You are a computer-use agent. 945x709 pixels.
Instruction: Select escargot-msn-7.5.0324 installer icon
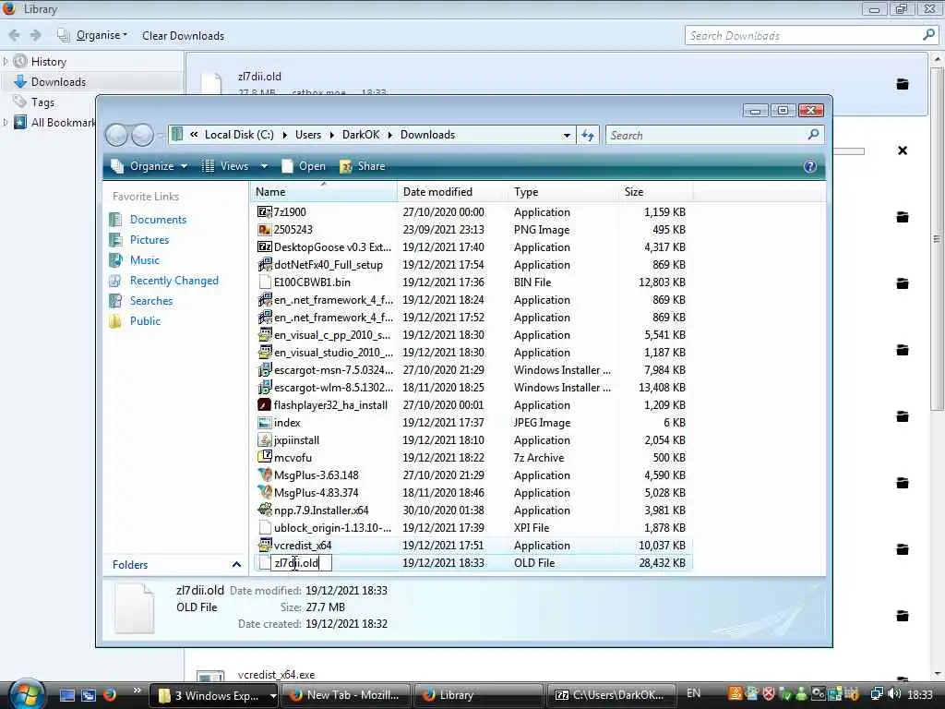[x=264, y=369]
